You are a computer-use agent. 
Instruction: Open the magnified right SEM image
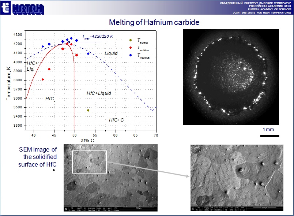click(238, 178)
